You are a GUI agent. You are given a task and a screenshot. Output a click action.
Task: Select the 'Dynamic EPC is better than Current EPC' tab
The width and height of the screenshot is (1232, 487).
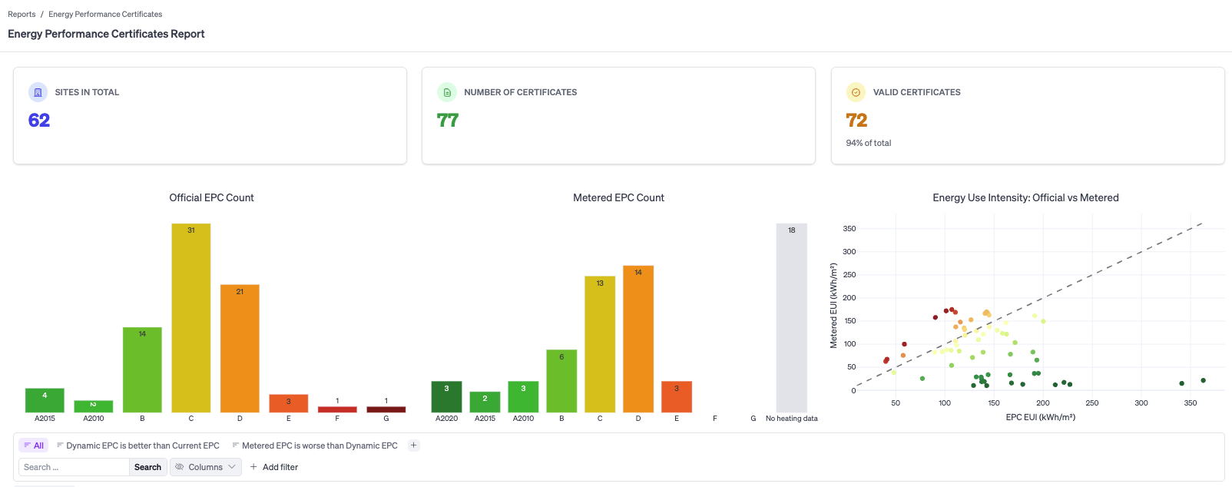point(142,446)
